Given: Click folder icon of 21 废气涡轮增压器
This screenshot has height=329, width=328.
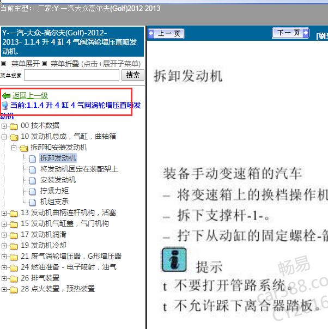Looking at the screenshot, I should 14,257.
